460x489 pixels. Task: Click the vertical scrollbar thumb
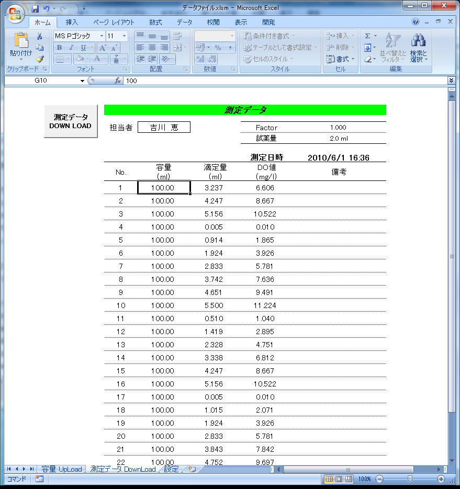click(x=452, y=256)
